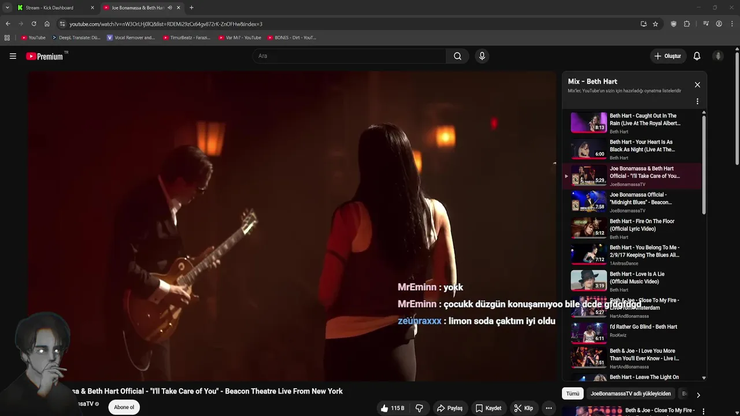This screenshot has width=740, height=416.
Task: Start voice search with the microphone icon
Action: click(482, 56)
